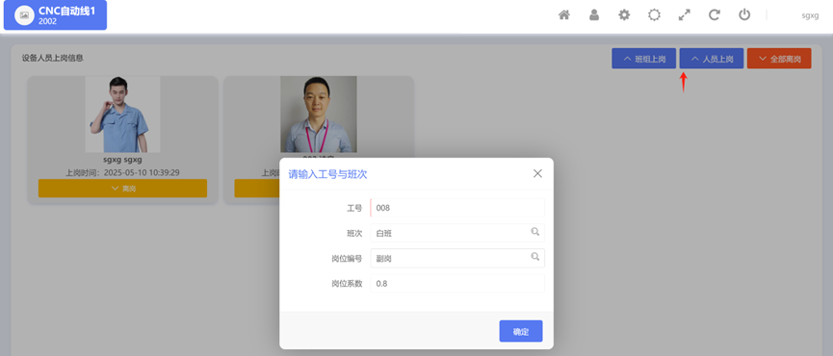Close the 请输入工号与班次 dialog

537,173
